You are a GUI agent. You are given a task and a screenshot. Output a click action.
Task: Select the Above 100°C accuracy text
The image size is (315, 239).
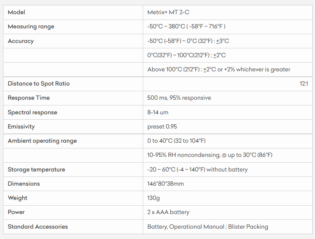pos(219,69)
